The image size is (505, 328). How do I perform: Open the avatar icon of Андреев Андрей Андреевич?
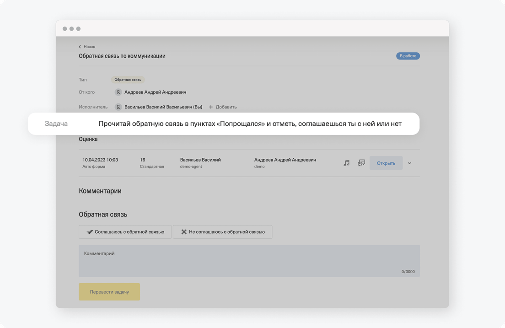click(118, 92)
